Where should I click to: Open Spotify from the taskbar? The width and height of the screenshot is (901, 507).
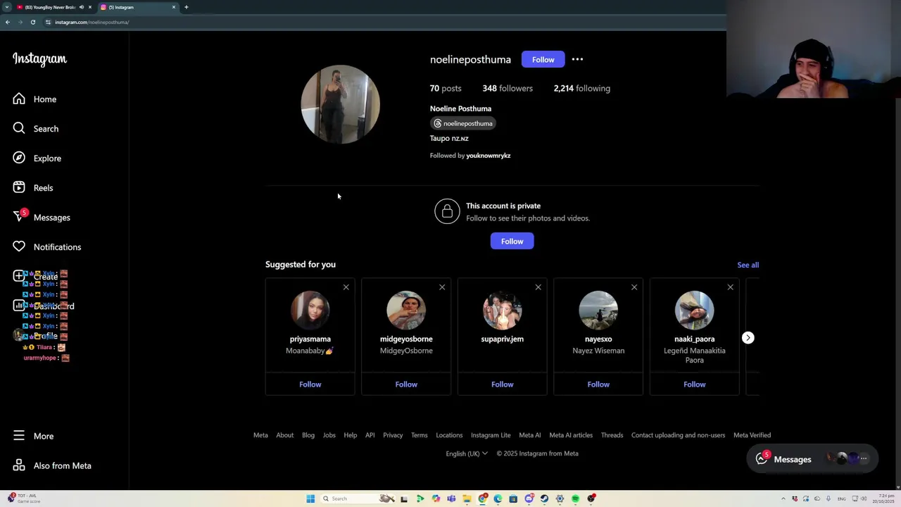(575, 499)
